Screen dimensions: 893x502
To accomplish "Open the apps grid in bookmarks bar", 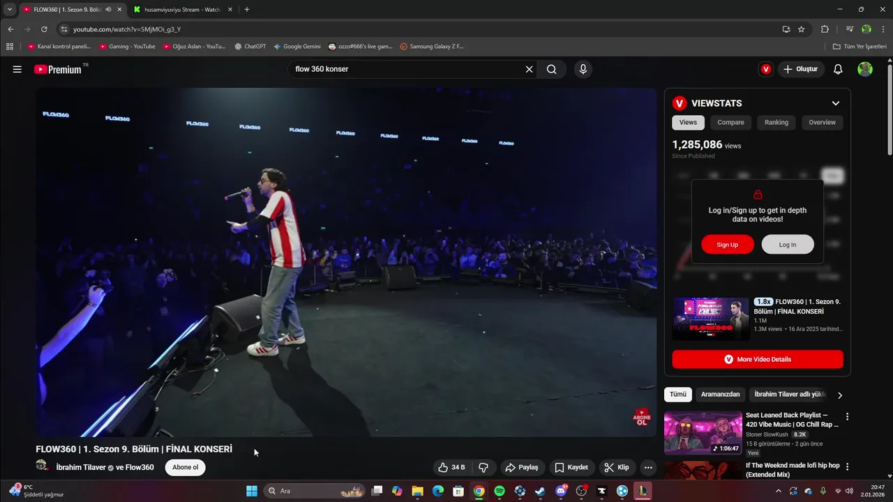I will click(x=10, y=47).
